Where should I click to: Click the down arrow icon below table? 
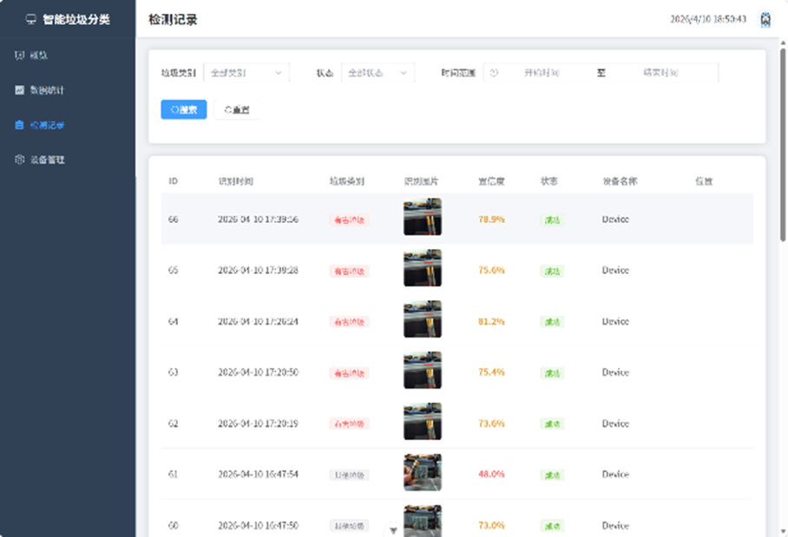point(393,530)
